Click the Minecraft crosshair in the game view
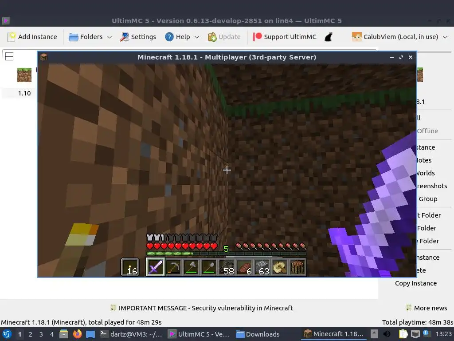The width and height of the screenshot is (454, 341). point(227,170)
